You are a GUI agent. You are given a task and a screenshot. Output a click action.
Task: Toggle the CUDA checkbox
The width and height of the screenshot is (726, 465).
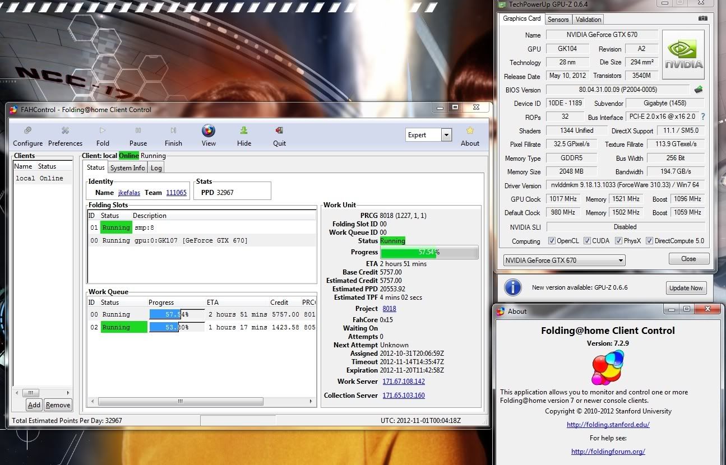pos(587,241)
